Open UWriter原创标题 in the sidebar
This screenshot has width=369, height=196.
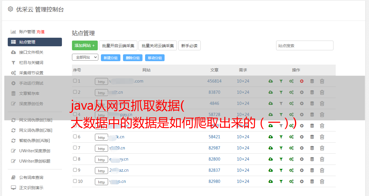coord(35,161)
